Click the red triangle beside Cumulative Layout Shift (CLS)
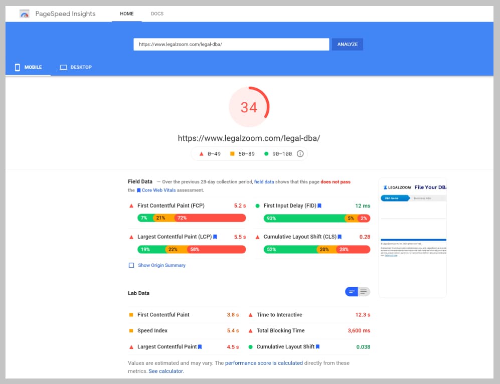 pyautogui.click(x=257, y=237)
